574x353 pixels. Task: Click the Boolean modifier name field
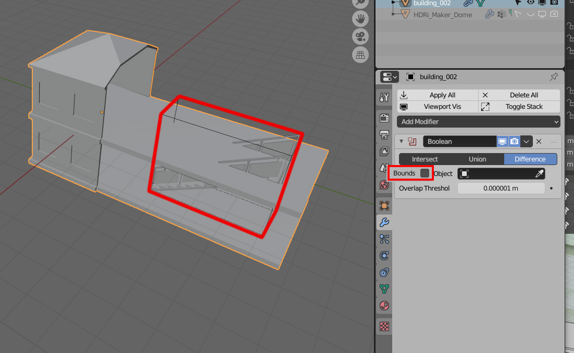(460, 142)
